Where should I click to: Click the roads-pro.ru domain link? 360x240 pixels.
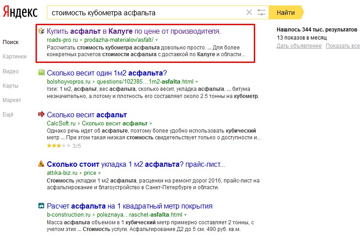click(x=62, y=40)
